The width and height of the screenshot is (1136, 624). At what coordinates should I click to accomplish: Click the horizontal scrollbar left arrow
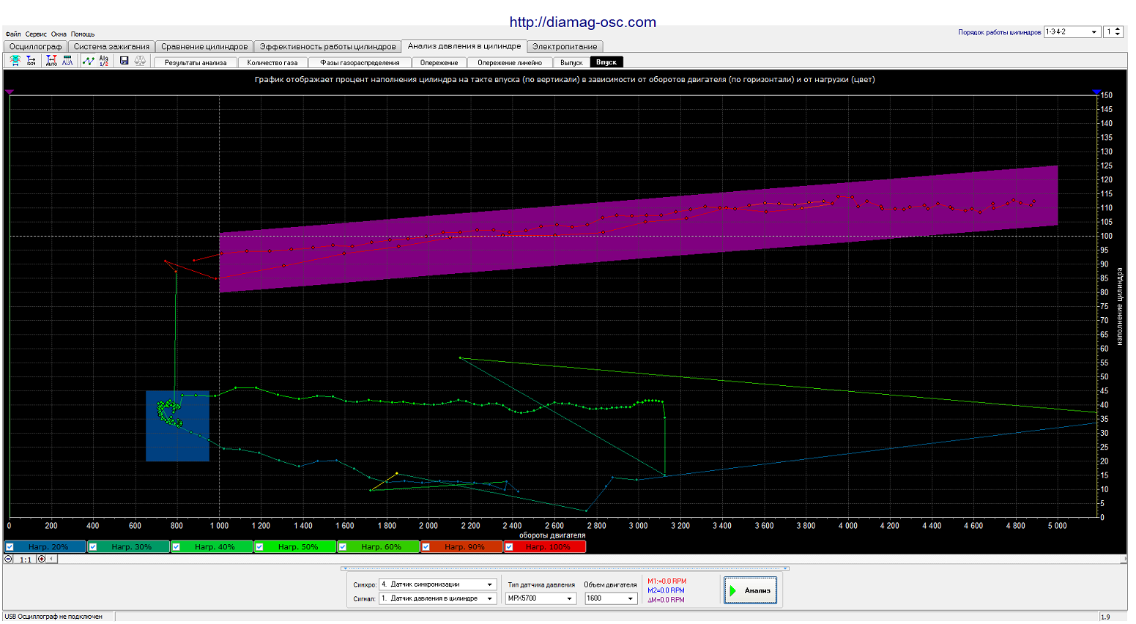[52, 559]
